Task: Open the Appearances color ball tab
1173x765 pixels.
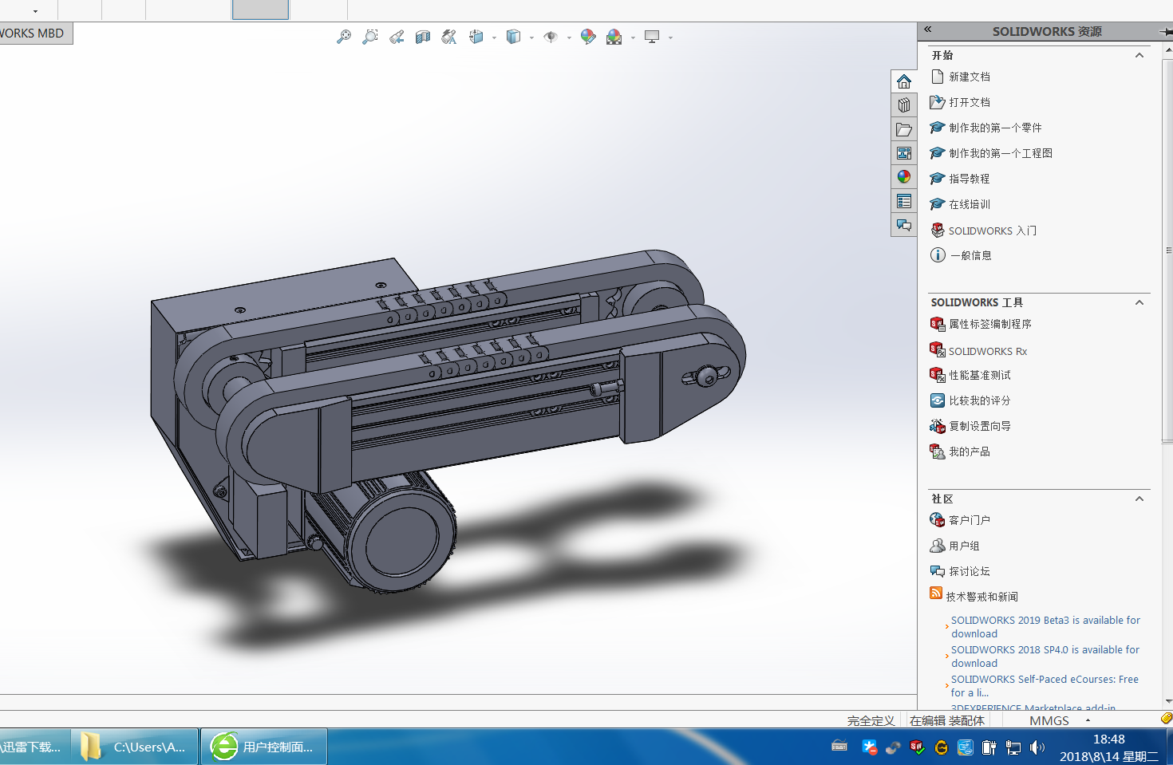Action: point(904,177)
